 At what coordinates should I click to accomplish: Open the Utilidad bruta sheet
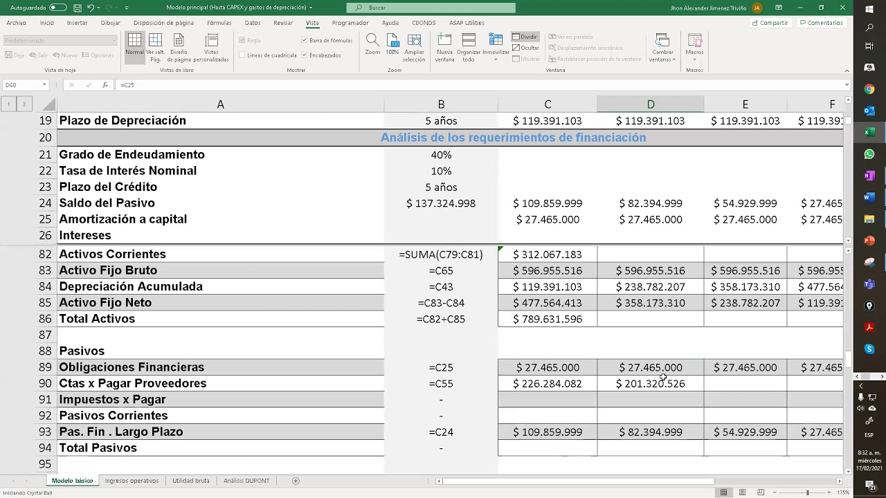[190, 481]
